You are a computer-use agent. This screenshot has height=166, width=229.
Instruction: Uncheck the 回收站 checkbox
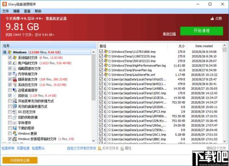[10, 95]
